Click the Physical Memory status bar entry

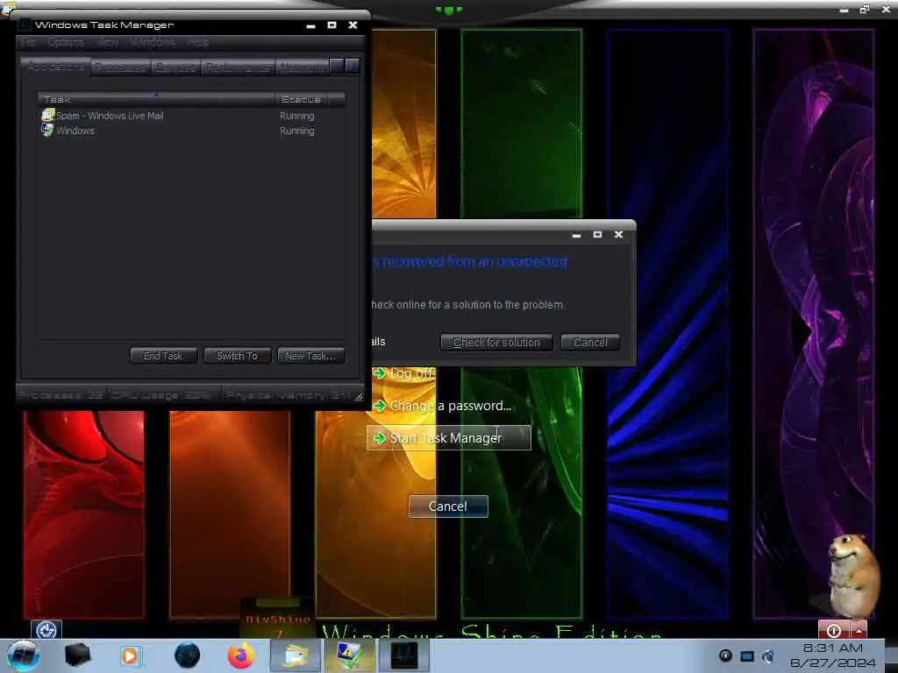tap(288, 395)
